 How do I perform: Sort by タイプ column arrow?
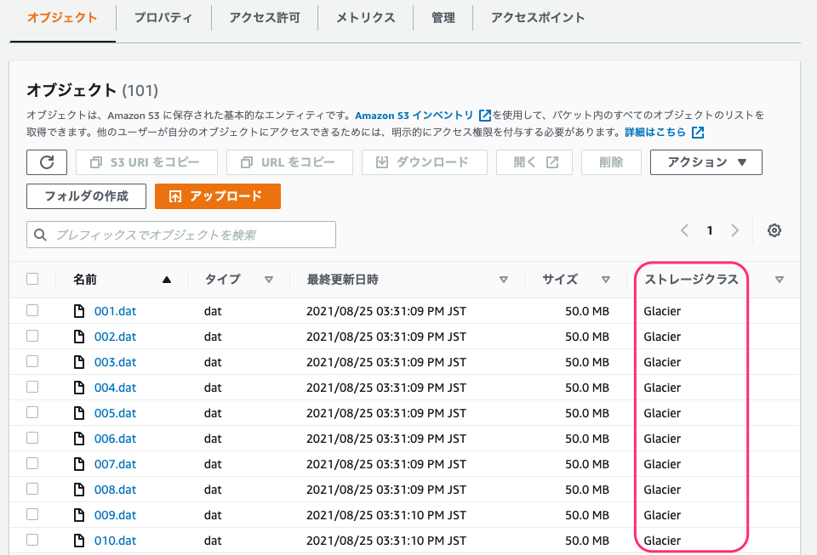(x=269, y=280)
